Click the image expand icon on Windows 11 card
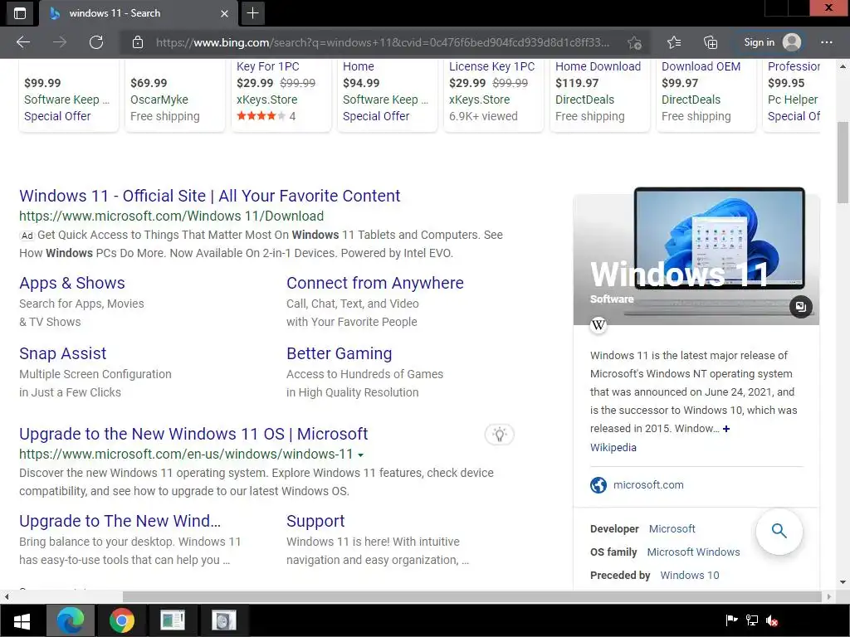 pyautogui.click(x=801, y=307)
